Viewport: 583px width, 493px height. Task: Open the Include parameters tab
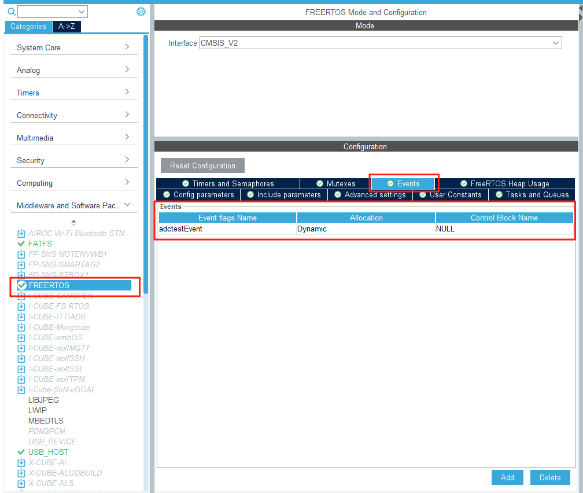pyautogui.click(x=283, y=194)
